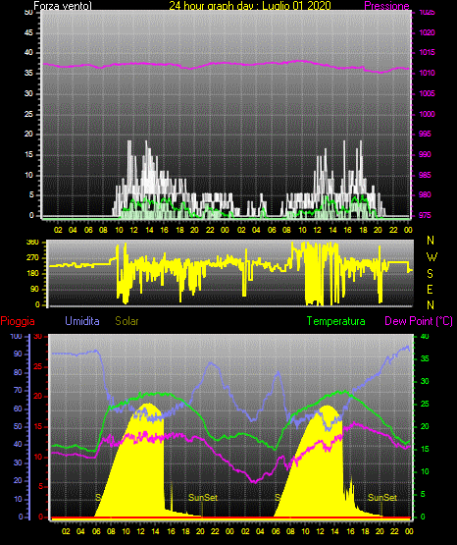Click the second 'SunSet' label in the solar chart

click(x=382, y=498)
